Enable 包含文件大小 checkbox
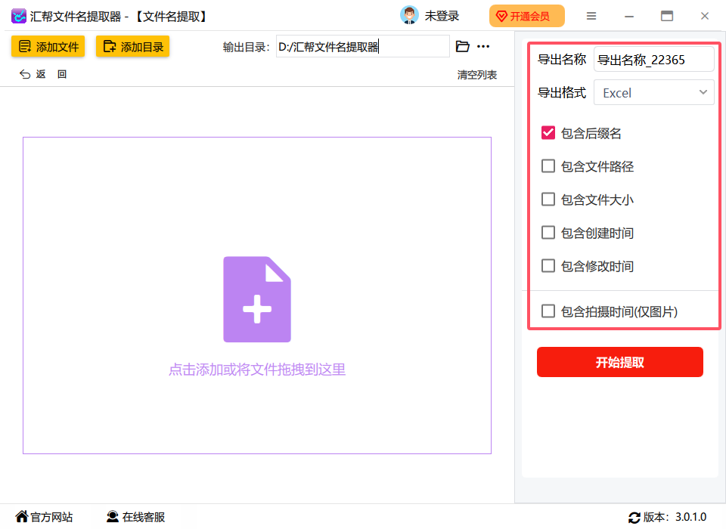Image resolution: width=726 pixels, height=529 pixels. 548,200
